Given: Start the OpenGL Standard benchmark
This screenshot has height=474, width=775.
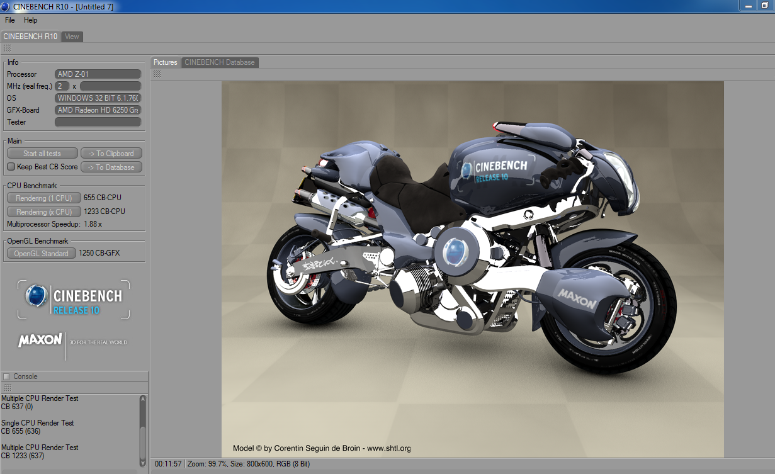Looking at the screenshot, I should coord(42,253).
